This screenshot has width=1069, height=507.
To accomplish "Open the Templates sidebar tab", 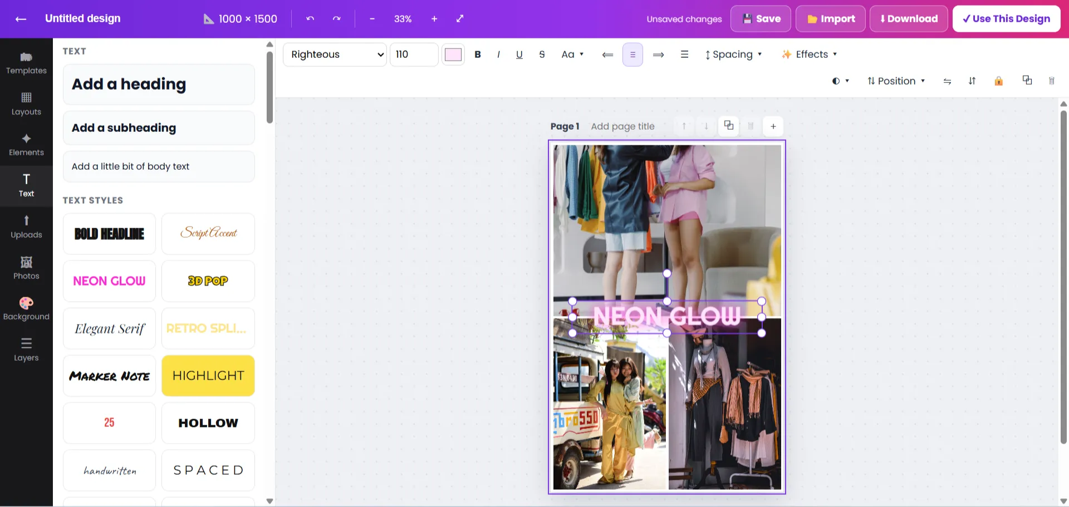I will (26, 63).
